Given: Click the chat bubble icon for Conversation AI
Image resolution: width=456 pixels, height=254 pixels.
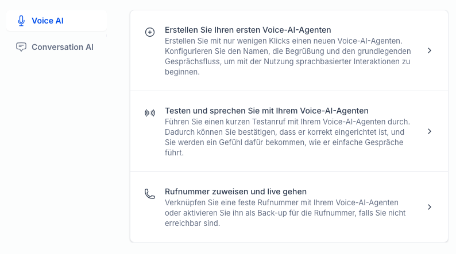Looking at the screenshot, I should (21, 47).
